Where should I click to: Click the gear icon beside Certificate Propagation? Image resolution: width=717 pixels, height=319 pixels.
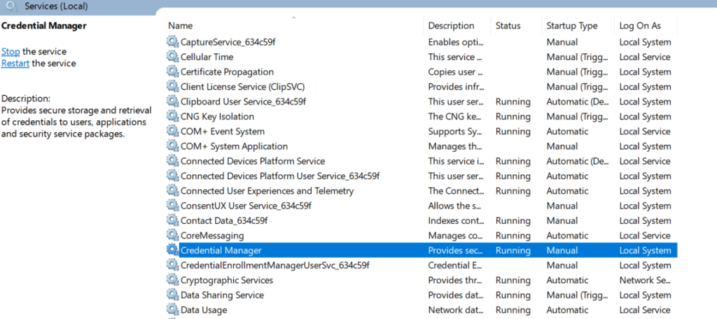172,72
